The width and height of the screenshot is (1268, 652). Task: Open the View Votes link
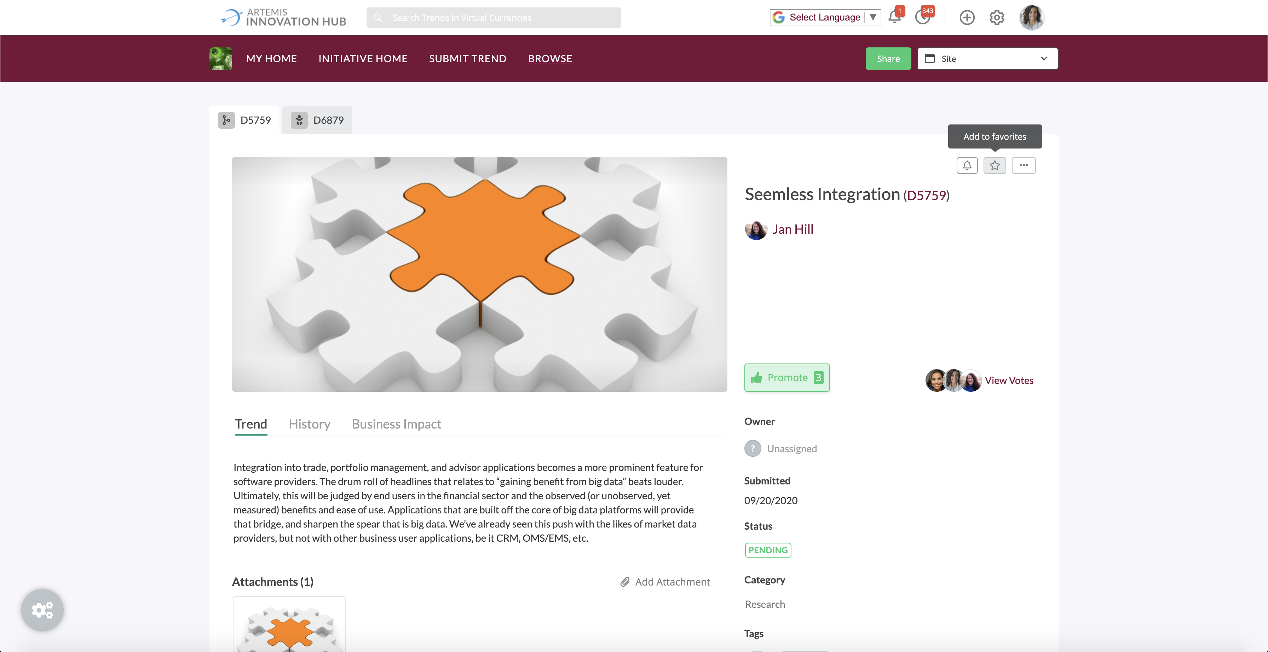click(x=1009, y=380)
